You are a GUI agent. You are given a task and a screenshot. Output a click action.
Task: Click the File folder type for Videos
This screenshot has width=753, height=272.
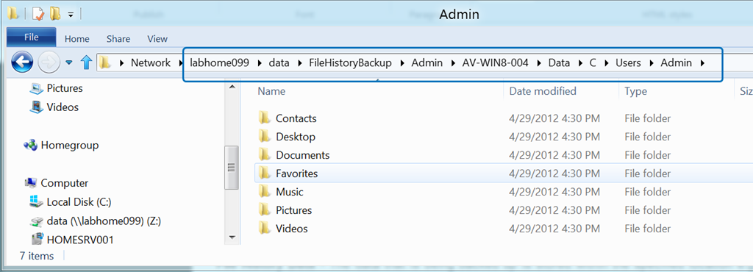pyautogui.click(x=648, y=229)
